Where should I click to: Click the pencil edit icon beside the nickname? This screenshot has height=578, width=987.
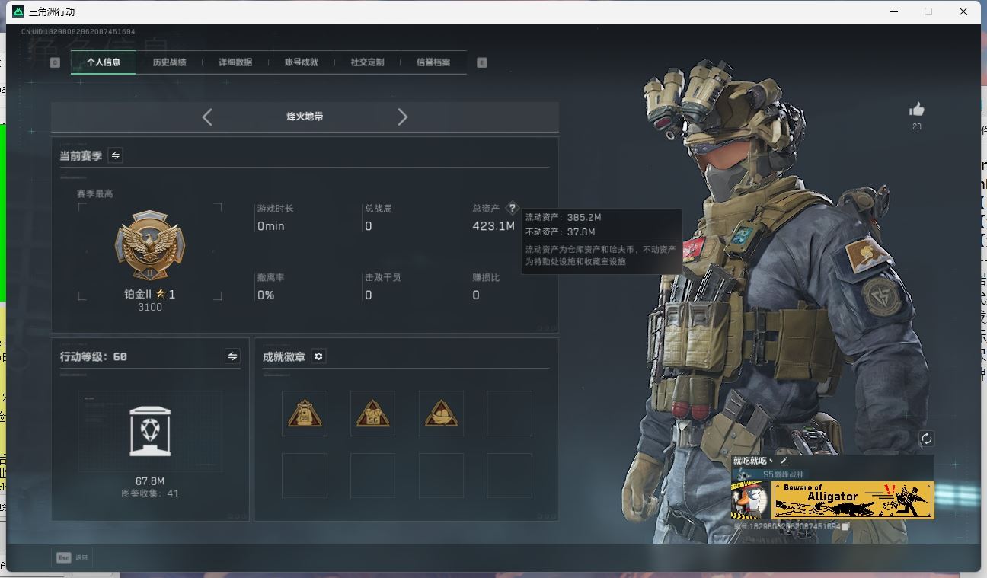tap(784, 461)
